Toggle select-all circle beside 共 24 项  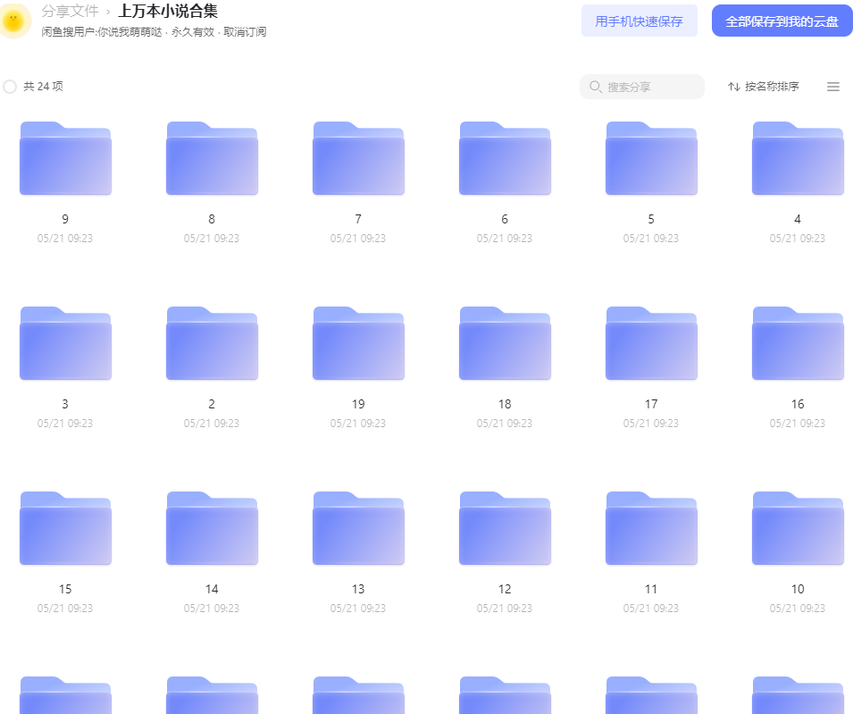10,87
